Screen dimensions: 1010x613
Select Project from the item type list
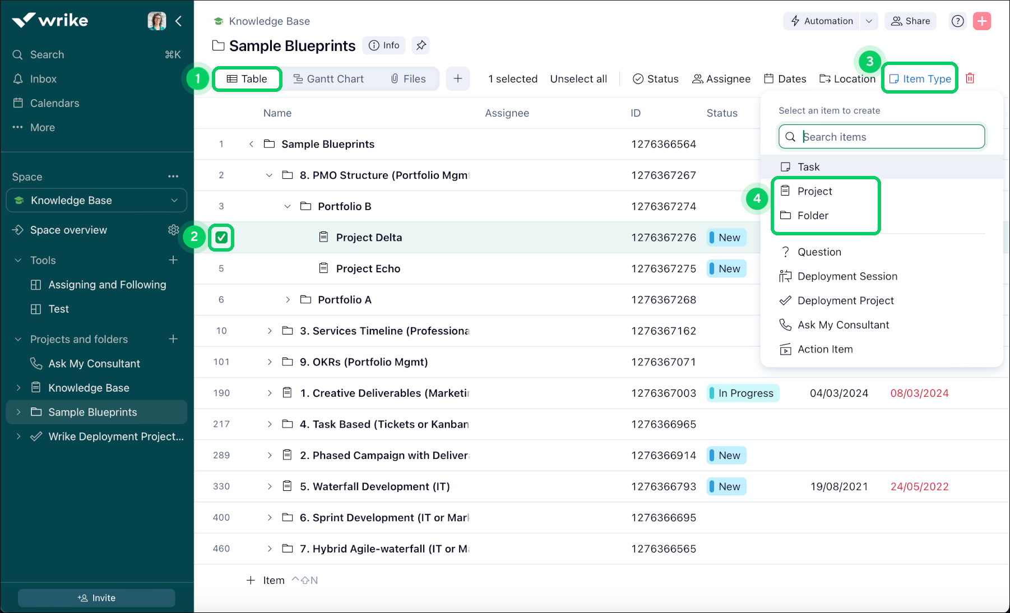[x=882, y=191]
